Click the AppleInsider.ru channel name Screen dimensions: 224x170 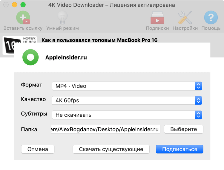pos(66,57)
